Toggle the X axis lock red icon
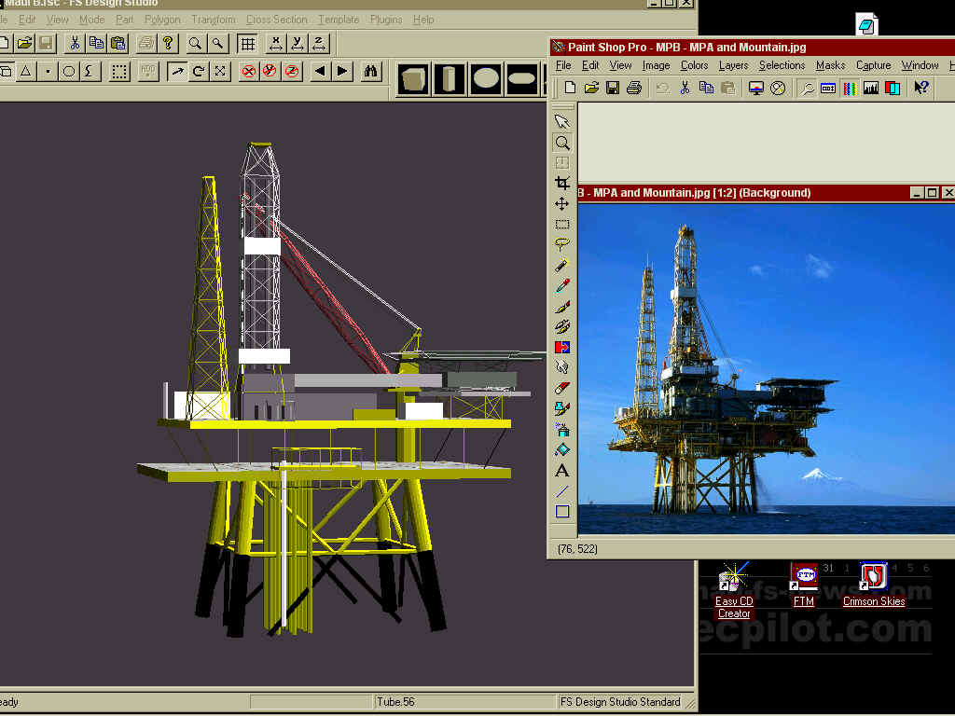 (x=248, y=71)
